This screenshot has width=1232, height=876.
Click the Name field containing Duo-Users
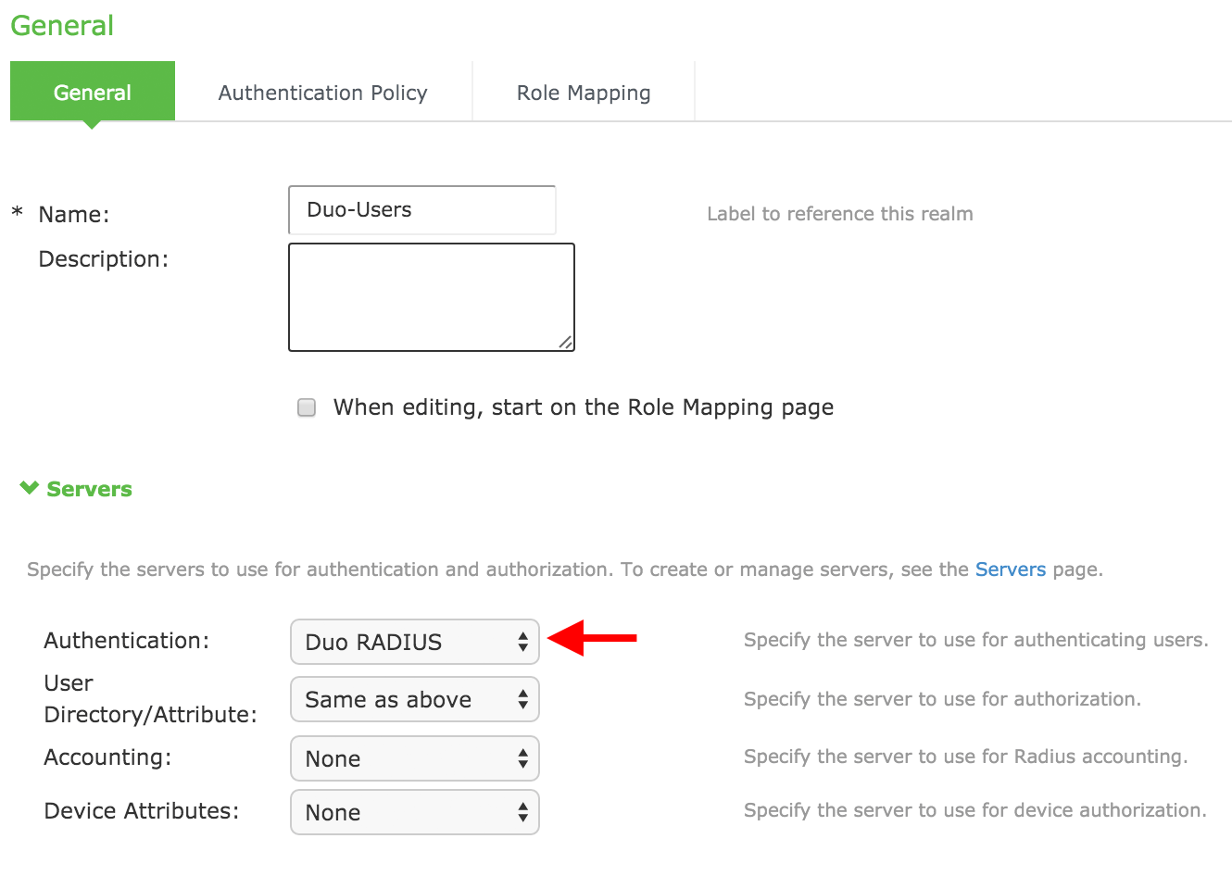tap(421, 210)
